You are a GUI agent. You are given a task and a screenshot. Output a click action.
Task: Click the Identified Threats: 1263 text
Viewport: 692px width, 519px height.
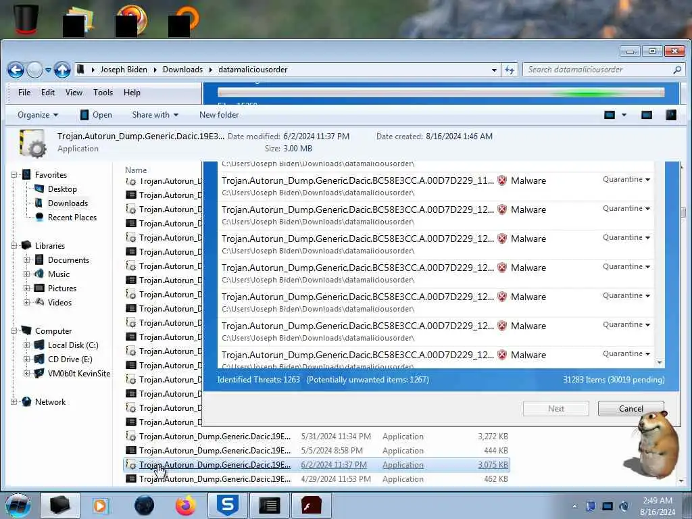click(x=258, y=380)
